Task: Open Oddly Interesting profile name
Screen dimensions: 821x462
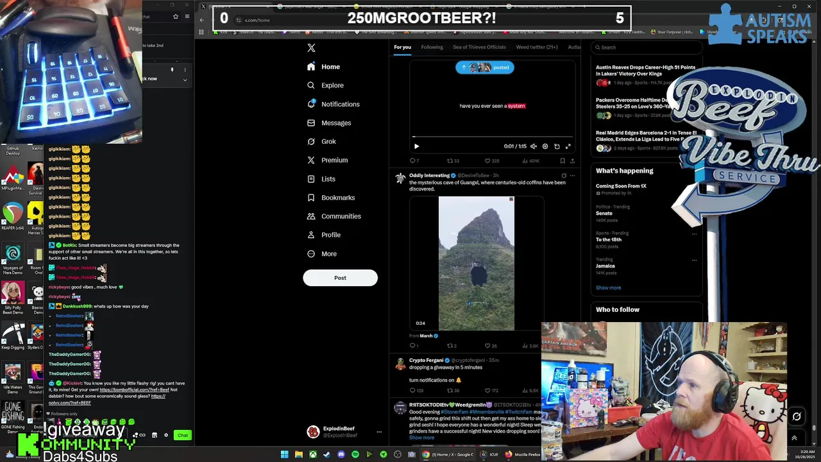Action: pos(429,176)
